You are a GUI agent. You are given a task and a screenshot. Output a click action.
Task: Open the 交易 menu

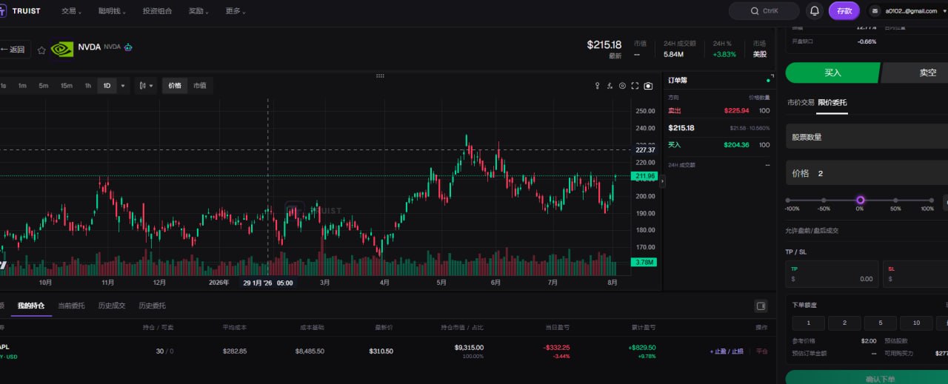pyautogui.click(x=71, y=11)
